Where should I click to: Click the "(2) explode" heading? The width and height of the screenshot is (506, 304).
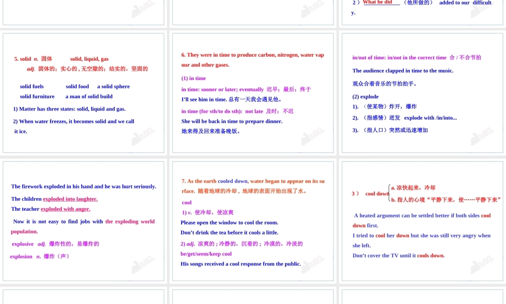click(x=365, y=96)
